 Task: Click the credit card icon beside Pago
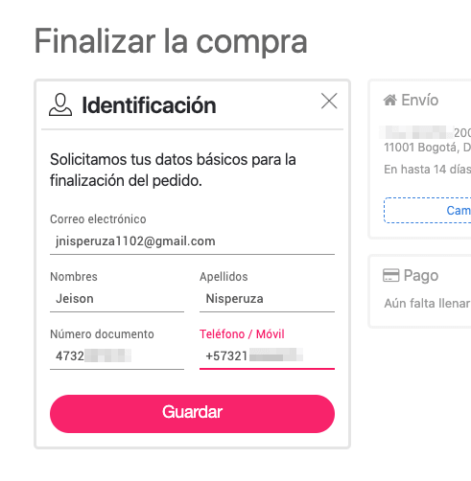point(390,275)
